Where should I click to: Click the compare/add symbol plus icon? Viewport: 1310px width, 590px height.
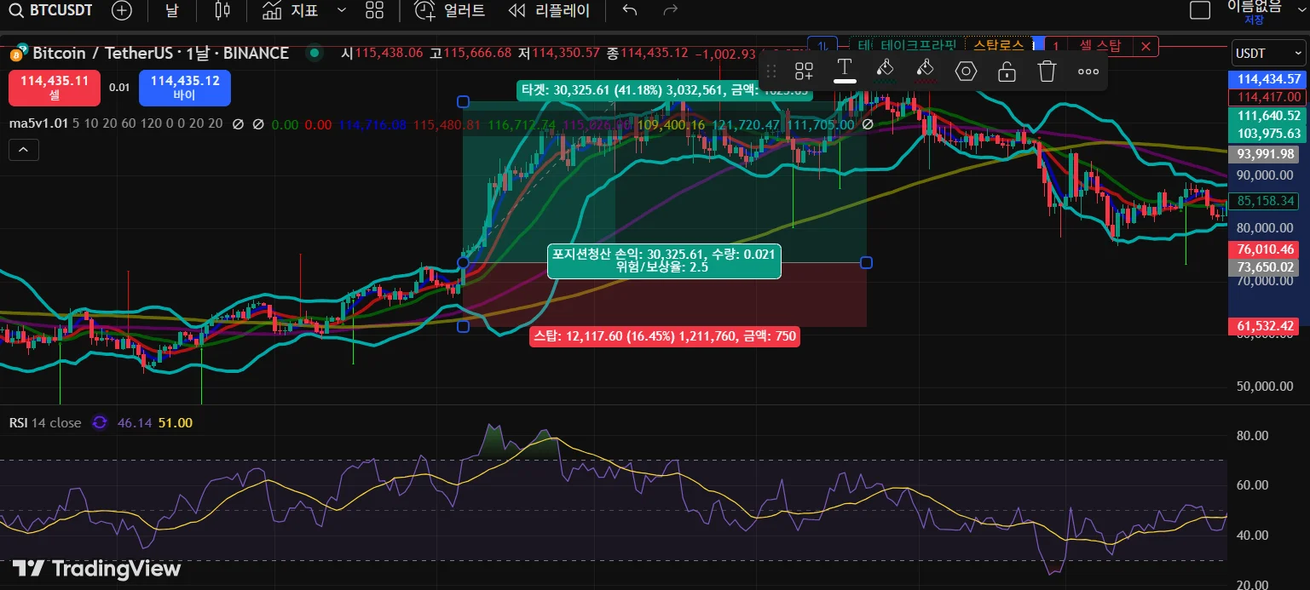(122, 10)
